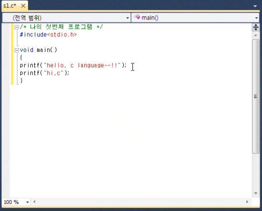Open the tab list dropdown arrow
The height and width of the screenshot is (211, 262).
pyautogui.click(x=255, y=6)
